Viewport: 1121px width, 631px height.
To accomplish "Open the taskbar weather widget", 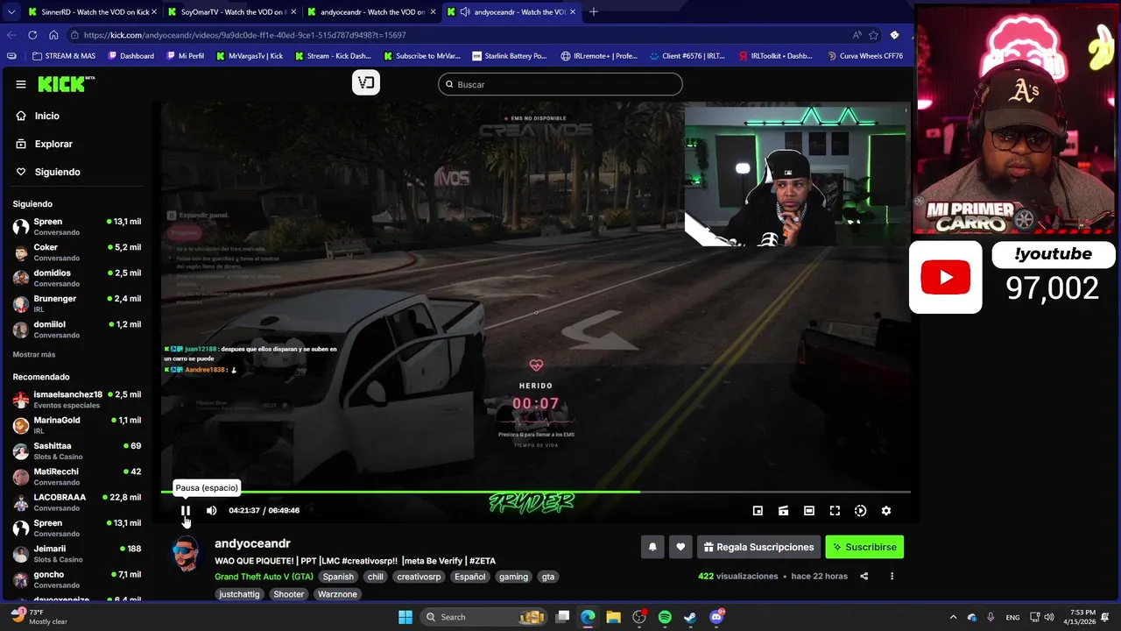I will [39, 617].
